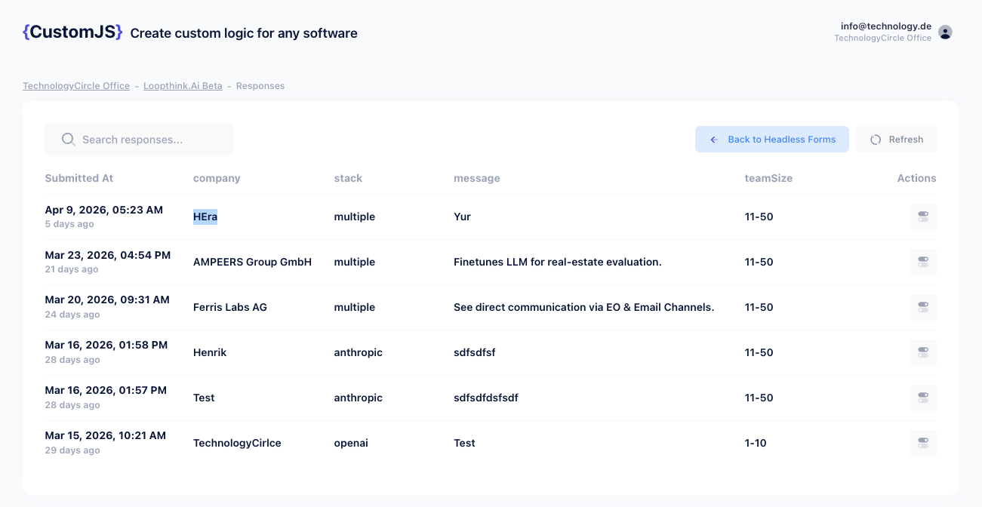Viewport: 982px width, 507px height.
Task: Click the {CustomJS} logo
Action: 72,31
